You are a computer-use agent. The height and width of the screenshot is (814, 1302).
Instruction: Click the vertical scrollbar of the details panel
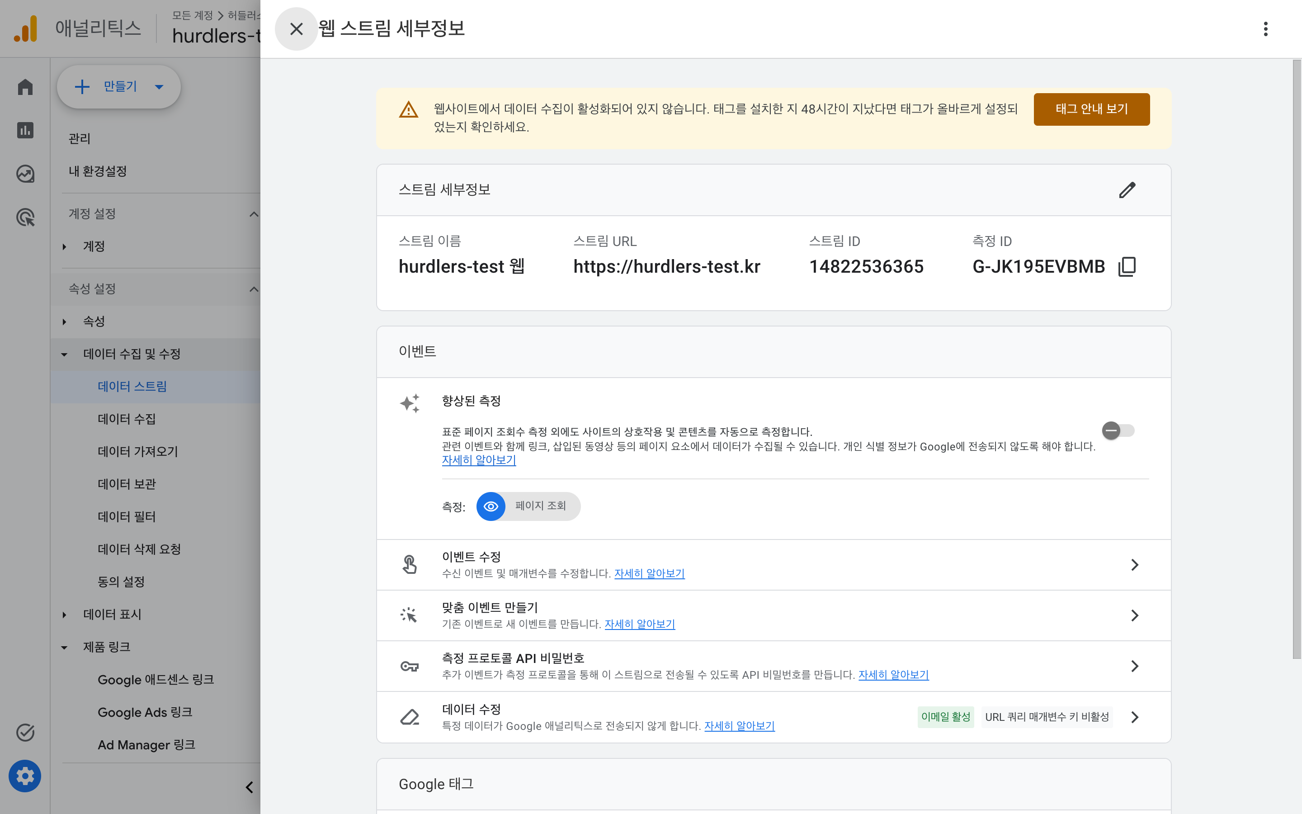tap(1297, 359)
